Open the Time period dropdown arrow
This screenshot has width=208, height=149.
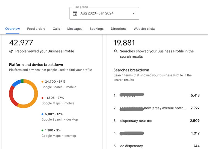pos(134,13)
